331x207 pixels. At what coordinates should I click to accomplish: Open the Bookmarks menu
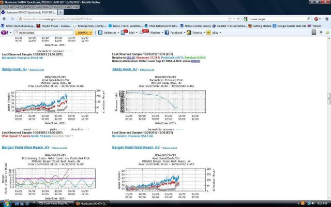[x=42, y=7]
